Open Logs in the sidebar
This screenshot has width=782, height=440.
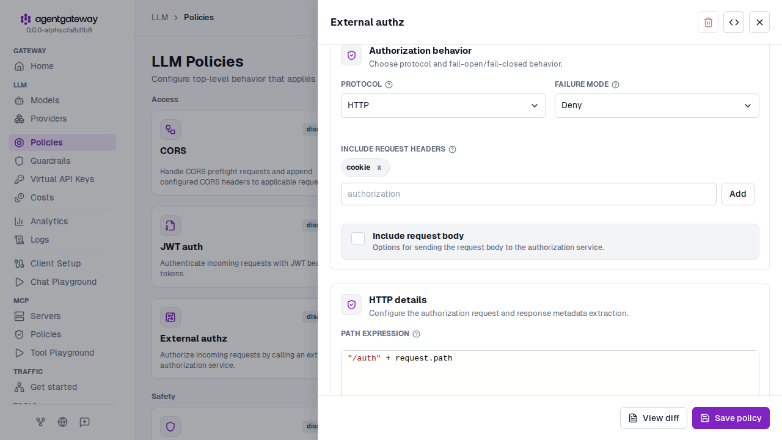[62, 240]
